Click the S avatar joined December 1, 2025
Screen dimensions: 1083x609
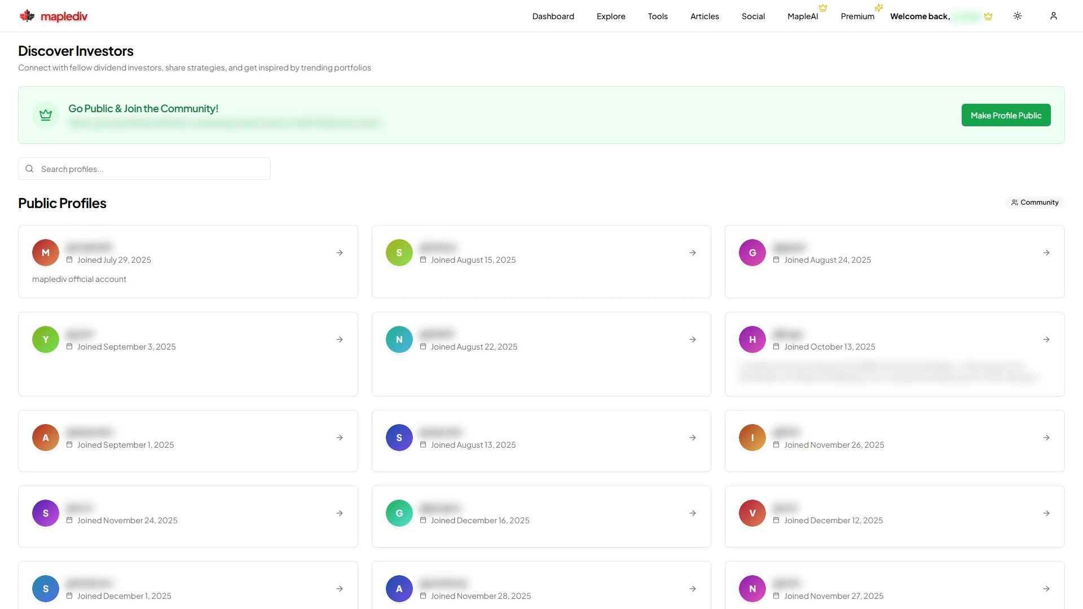46,589
